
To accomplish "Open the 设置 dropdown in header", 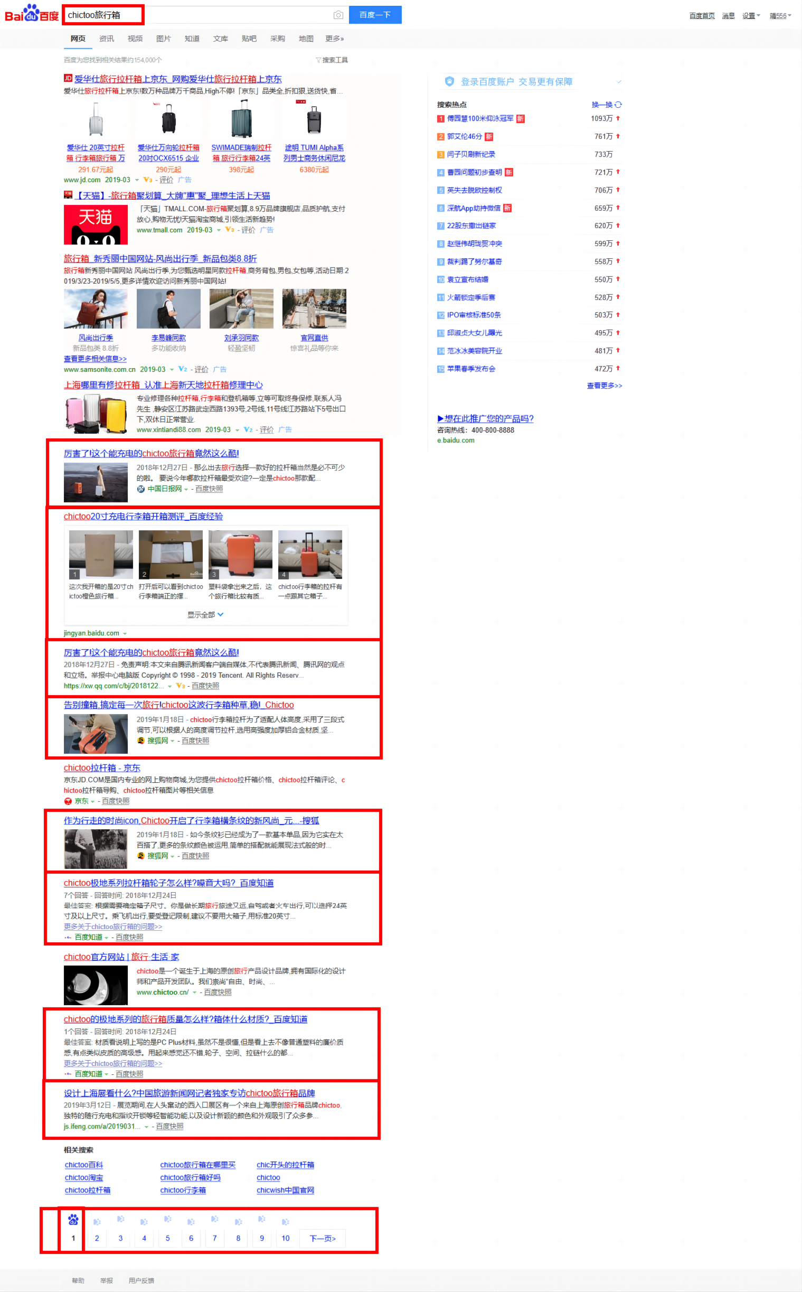I will click(x=751, y=16).
